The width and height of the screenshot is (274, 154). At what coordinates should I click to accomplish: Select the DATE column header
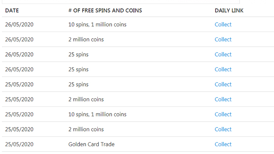pyautogui.click(x=12, y=11)
